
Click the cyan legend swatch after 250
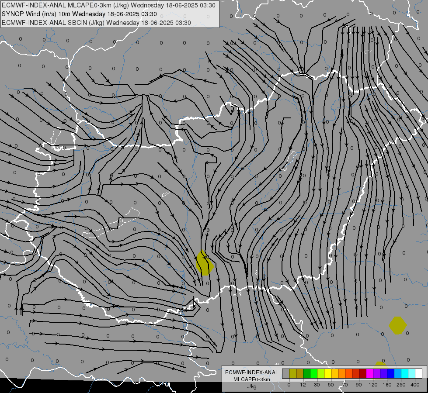tap(404, 373)
